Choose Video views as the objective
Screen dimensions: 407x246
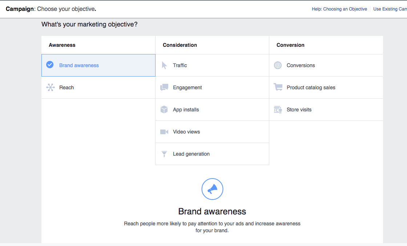pyautogui.click(x=186, y=132)
